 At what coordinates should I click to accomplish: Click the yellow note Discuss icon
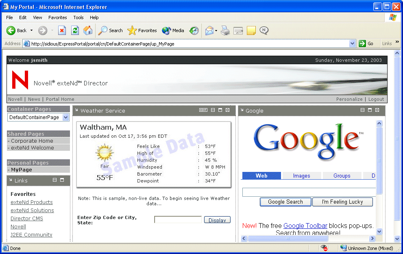pyautogui.click(x=251, y=30)
